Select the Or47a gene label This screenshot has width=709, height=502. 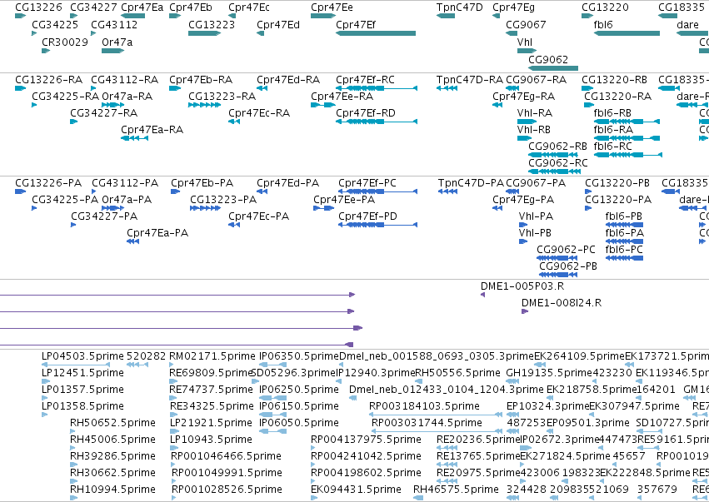[117, 42]
